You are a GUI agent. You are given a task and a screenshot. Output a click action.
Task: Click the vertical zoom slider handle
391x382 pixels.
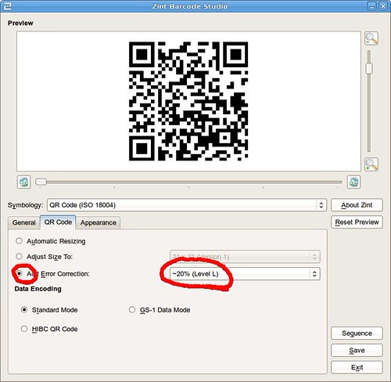click(x=369, y=68)
